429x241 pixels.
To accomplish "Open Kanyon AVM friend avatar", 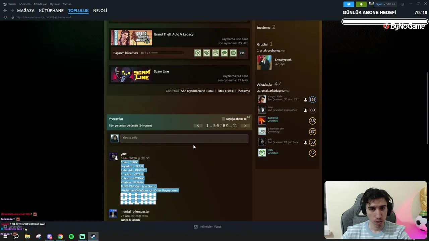I will 262,99.
